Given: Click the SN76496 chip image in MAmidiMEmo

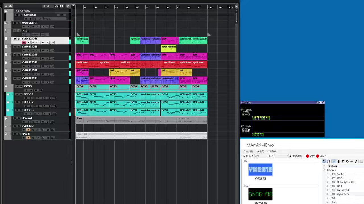Looking at the screenshot, I should tap(260, 194).
